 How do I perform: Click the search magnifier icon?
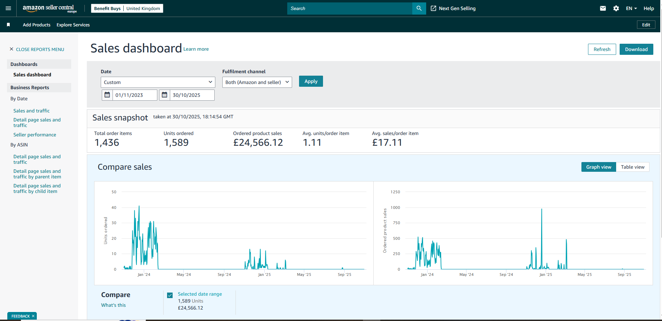point(419,8)
